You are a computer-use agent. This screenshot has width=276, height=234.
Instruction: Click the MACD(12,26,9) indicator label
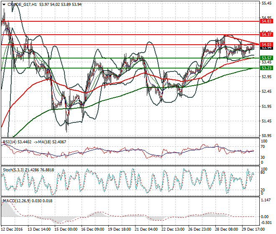[16, 201]
